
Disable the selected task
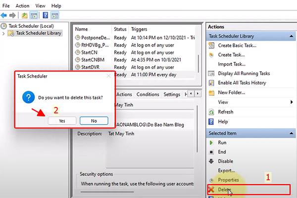point(225,161)
